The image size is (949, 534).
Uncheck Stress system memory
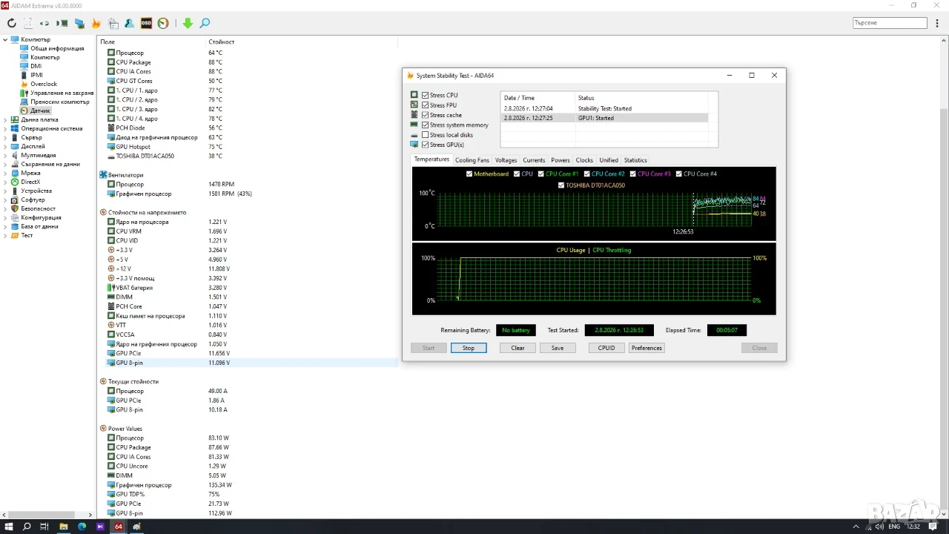point(425,125)
